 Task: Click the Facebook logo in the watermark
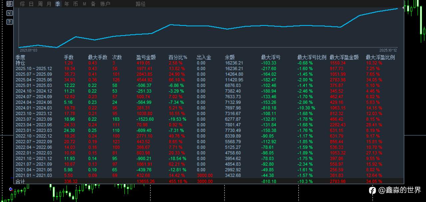point(372,190)
